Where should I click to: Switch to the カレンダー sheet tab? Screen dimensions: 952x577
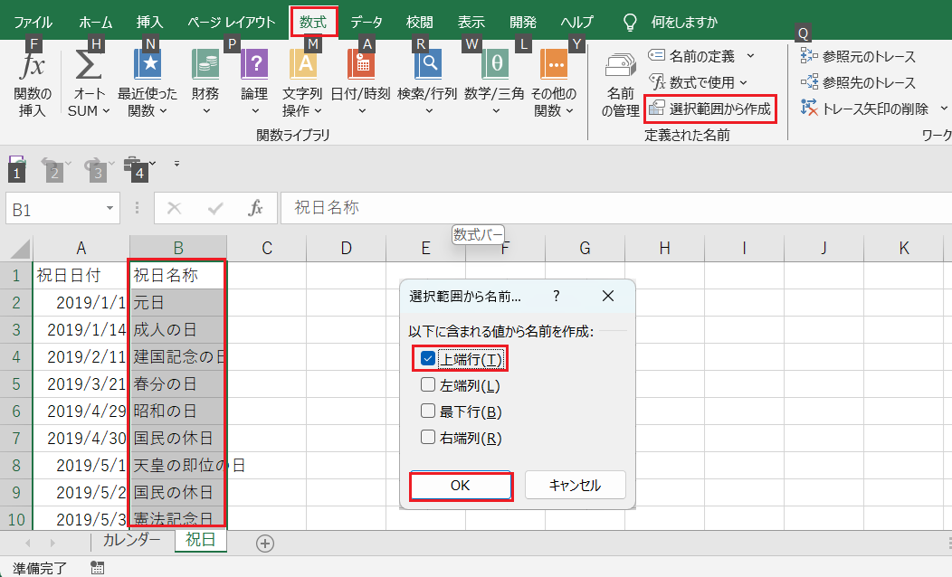pyautogui.click(x=131, y=541)
